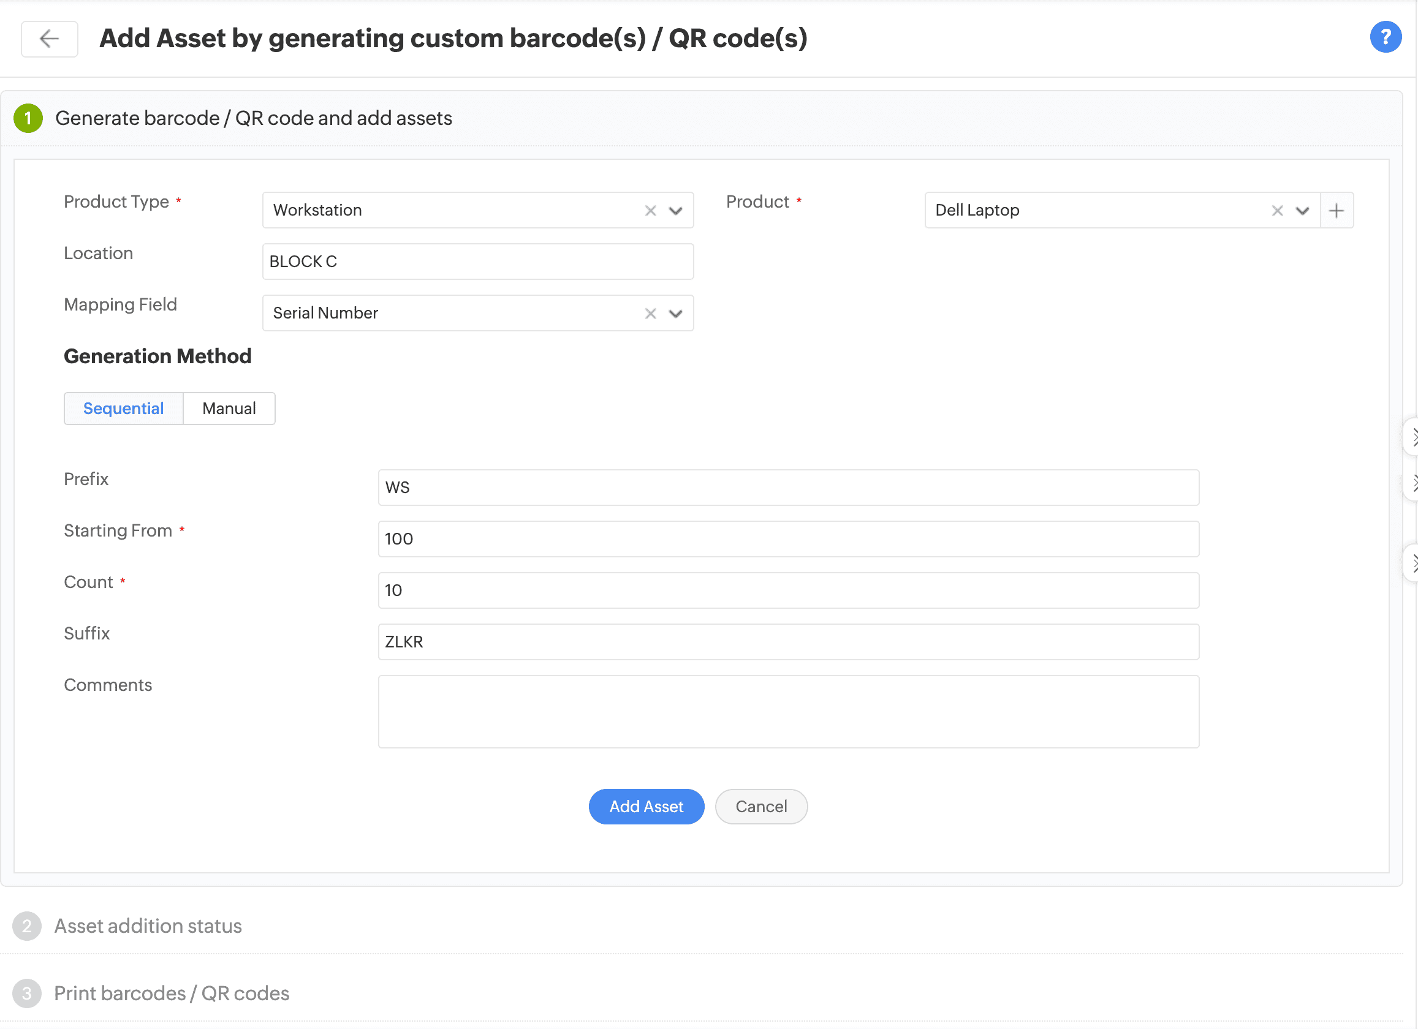Image resolution: width=1418 pixels, height=1029 pixels.
Task: Click the plus icon to add product
Action: point(1336,211)
